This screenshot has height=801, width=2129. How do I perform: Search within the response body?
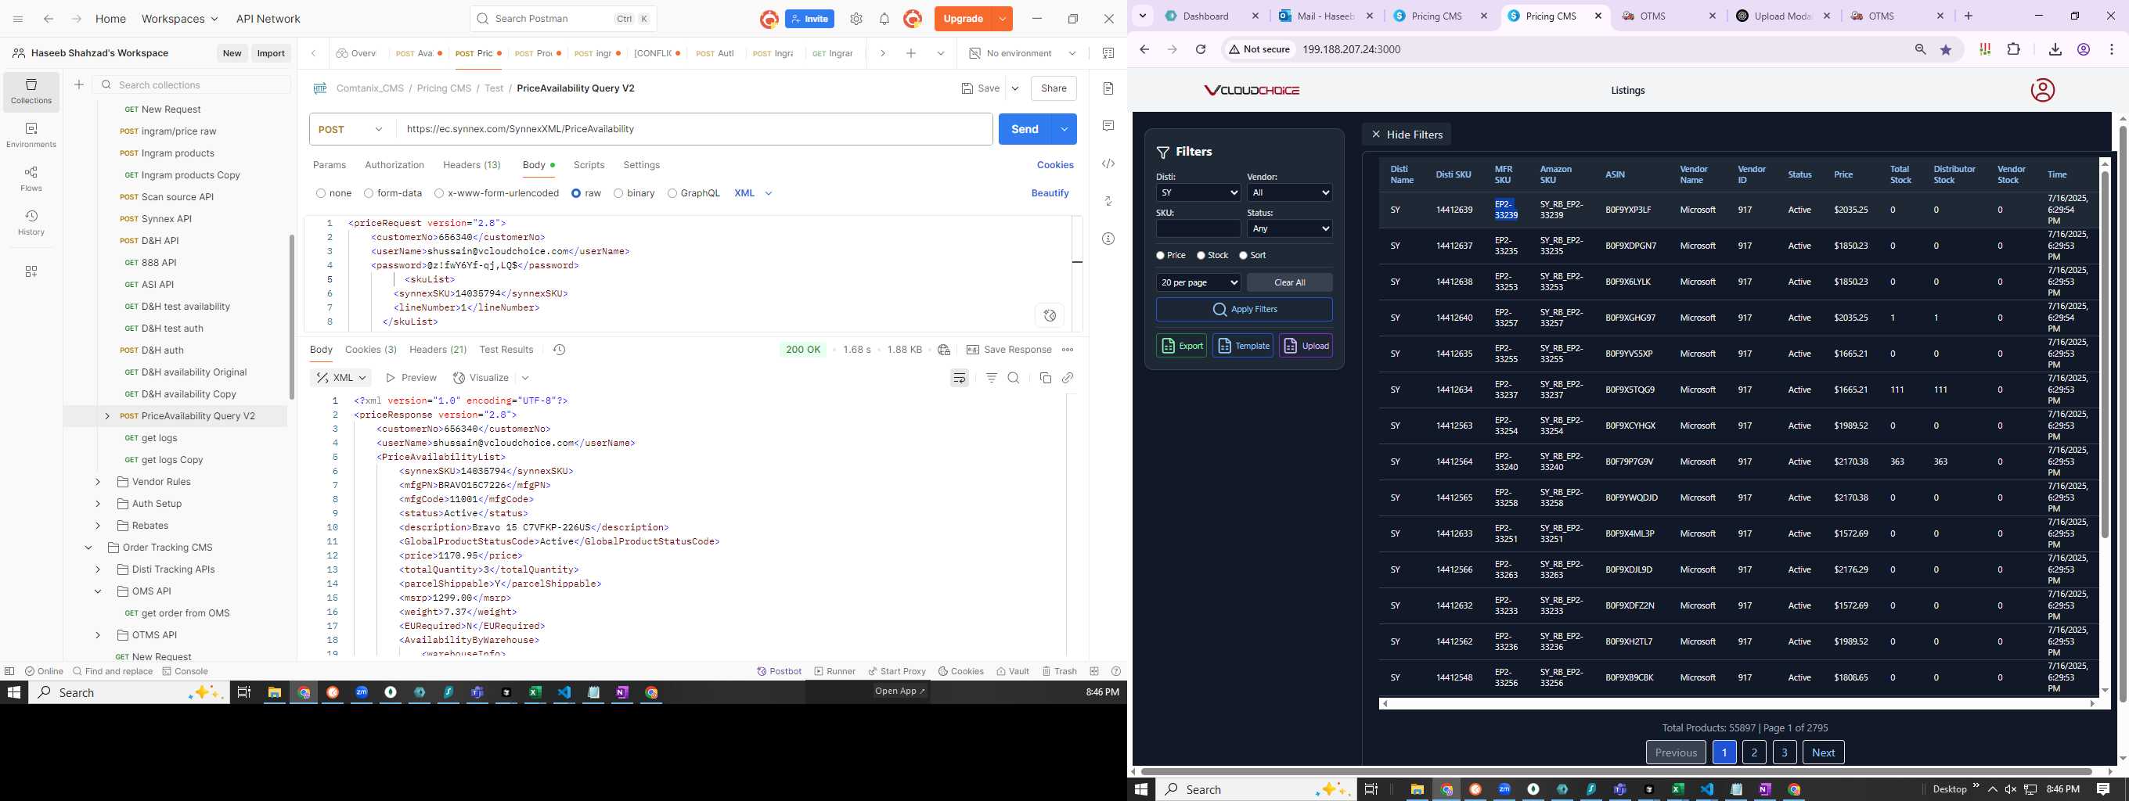pos(1014,377)
